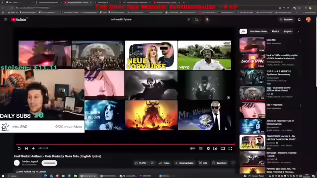Open options for 1999 HARMONY video
The height and width of the screenshot is (178, 317).
(x=300, y=72)
